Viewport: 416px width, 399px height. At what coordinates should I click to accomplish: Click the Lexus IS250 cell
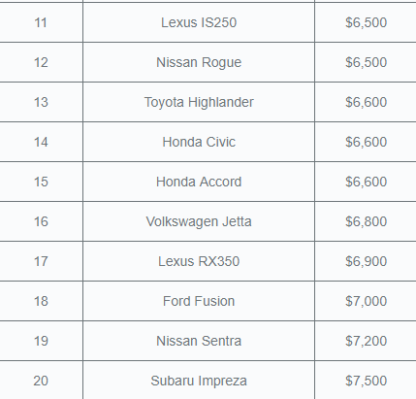tap(199, 22)
